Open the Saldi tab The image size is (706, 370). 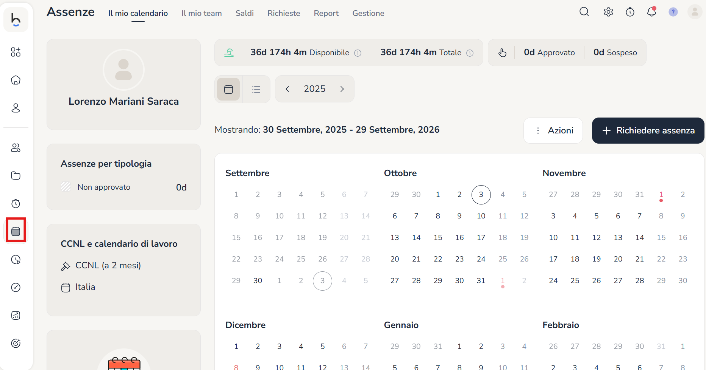[244, 13]
